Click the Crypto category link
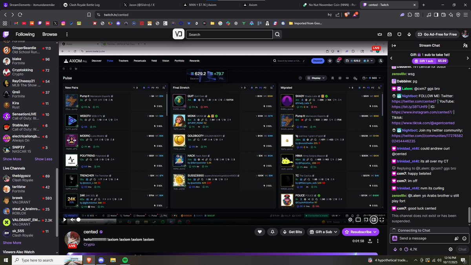The width and height of the screenshot is (471, 265). (89, 245)
